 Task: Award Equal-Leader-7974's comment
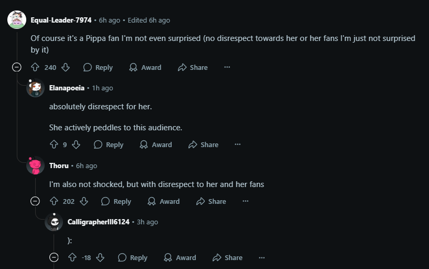[144, 67]
